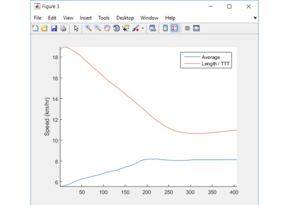Open the Desktop menu

pyautogui.click(x=125, y=18)
